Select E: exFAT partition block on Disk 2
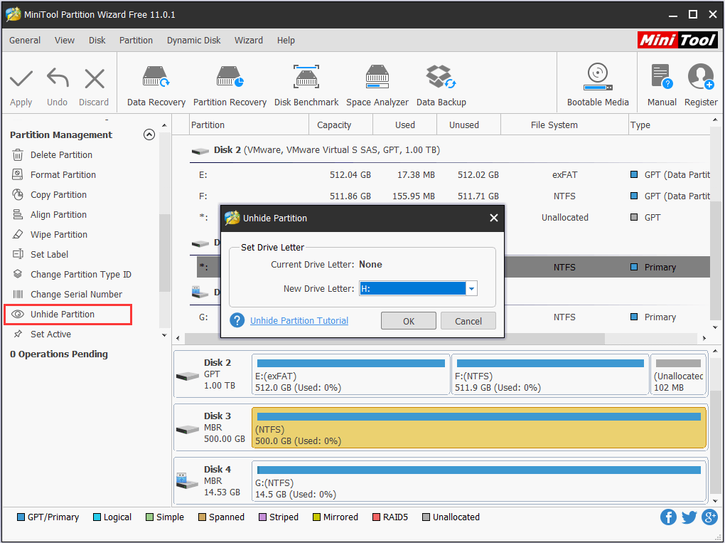725x543 pixels. tap(351, 374)
